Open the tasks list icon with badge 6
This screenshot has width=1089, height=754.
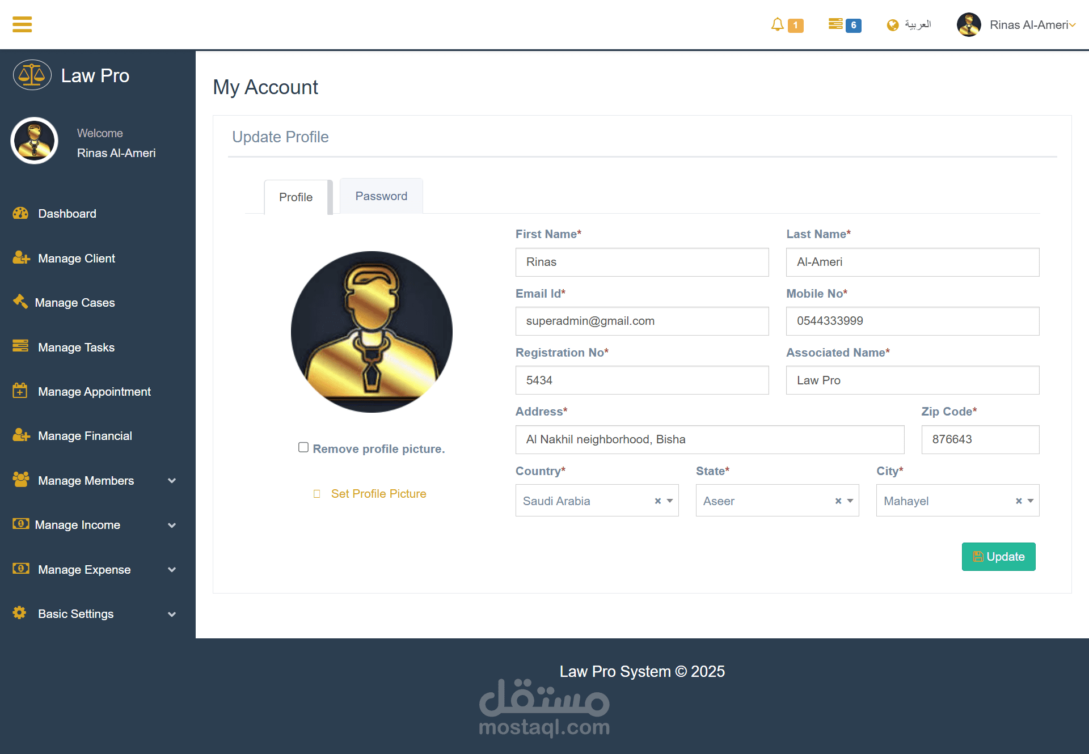point(835,24)
